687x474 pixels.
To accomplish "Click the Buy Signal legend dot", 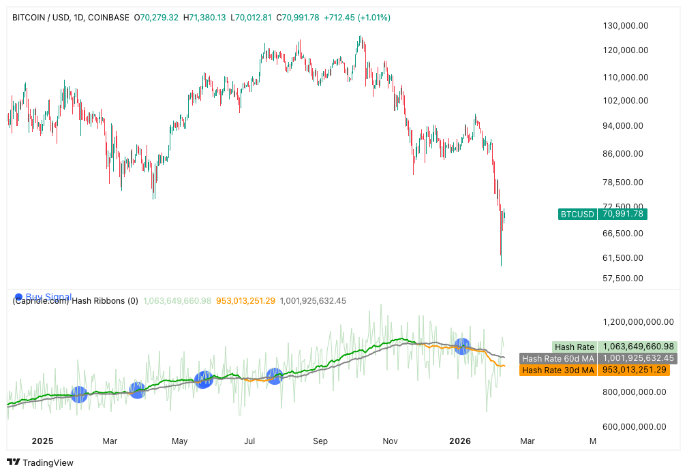I will 18,297.
